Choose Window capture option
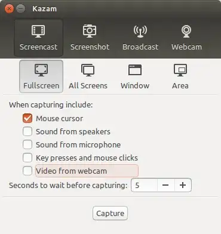This screenshot has height=234, width=221. click(135, 76)
